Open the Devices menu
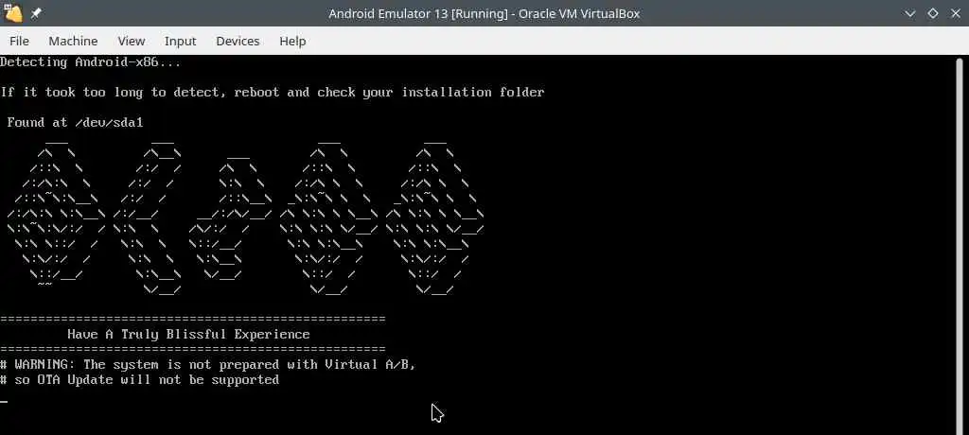The height and width of the screenshot is (435, 969). point(238,41)
